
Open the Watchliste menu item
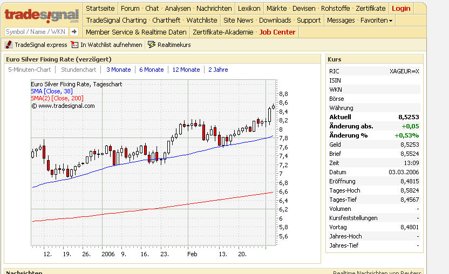(x=202, y=20)
